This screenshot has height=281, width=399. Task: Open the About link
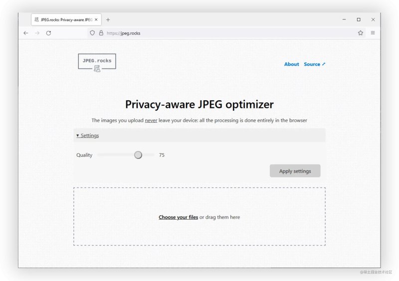click(x=292, y=64)
